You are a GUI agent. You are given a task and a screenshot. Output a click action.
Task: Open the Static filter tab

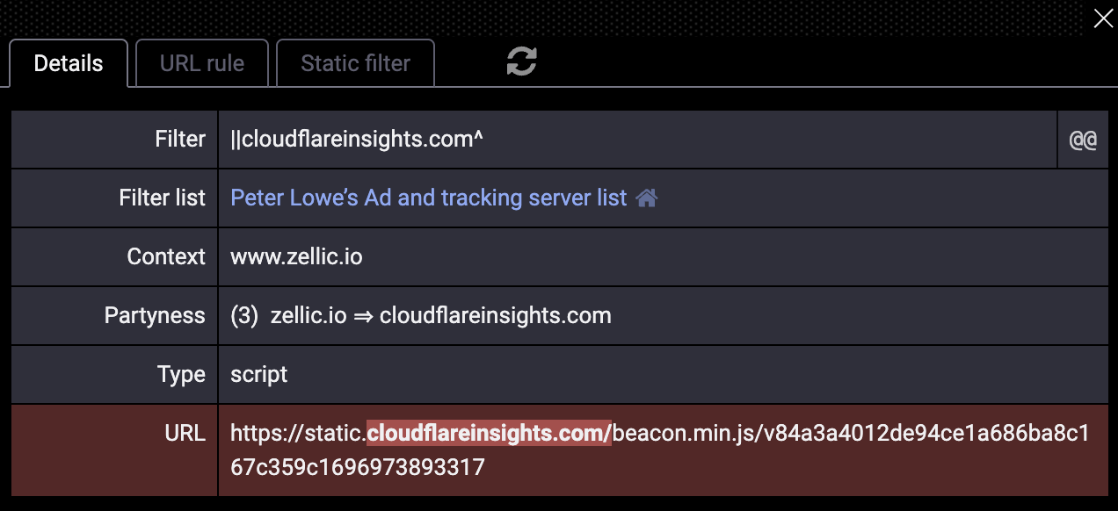(354, 62)
